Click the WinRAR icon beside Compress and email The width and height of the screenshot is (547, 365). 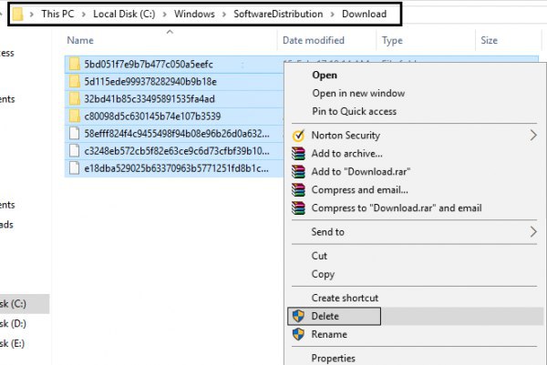[297, 190]
